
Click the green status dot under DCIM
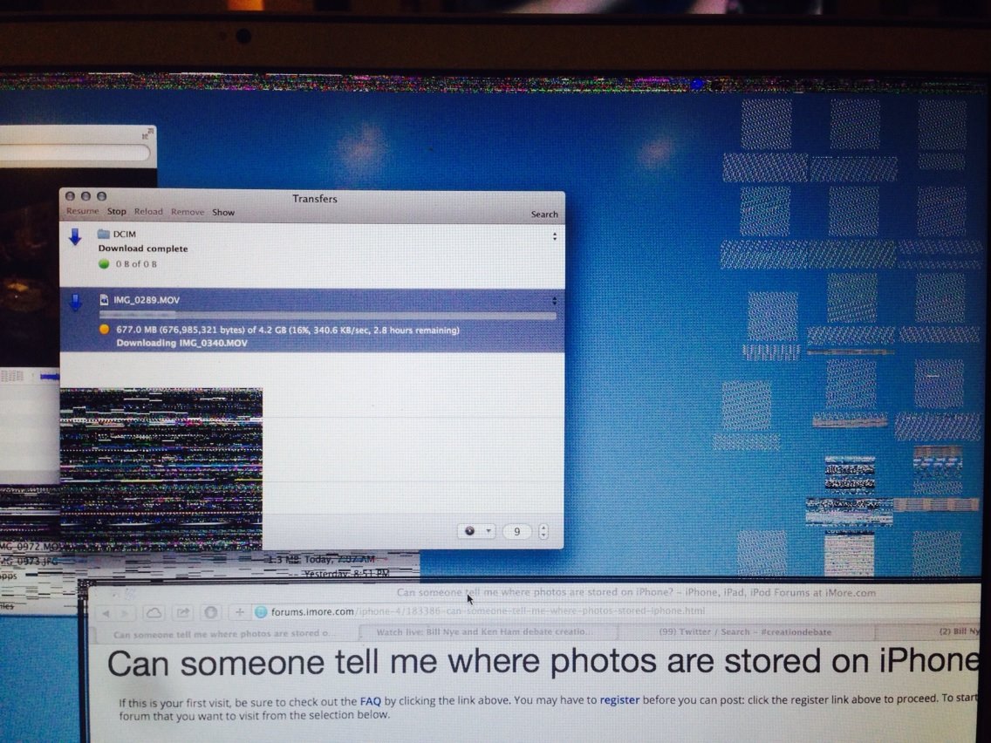105,264
